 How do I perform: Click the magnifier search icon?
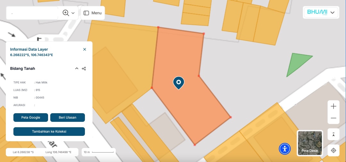coord(66,13)
